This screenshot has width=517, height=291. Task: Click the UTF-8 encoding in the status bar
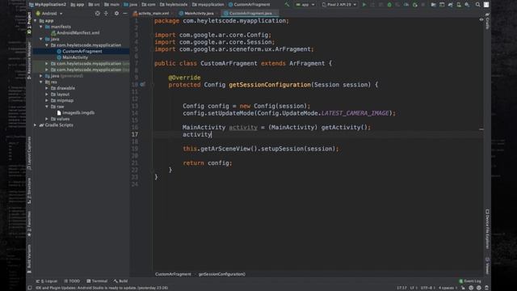[427, 288]
